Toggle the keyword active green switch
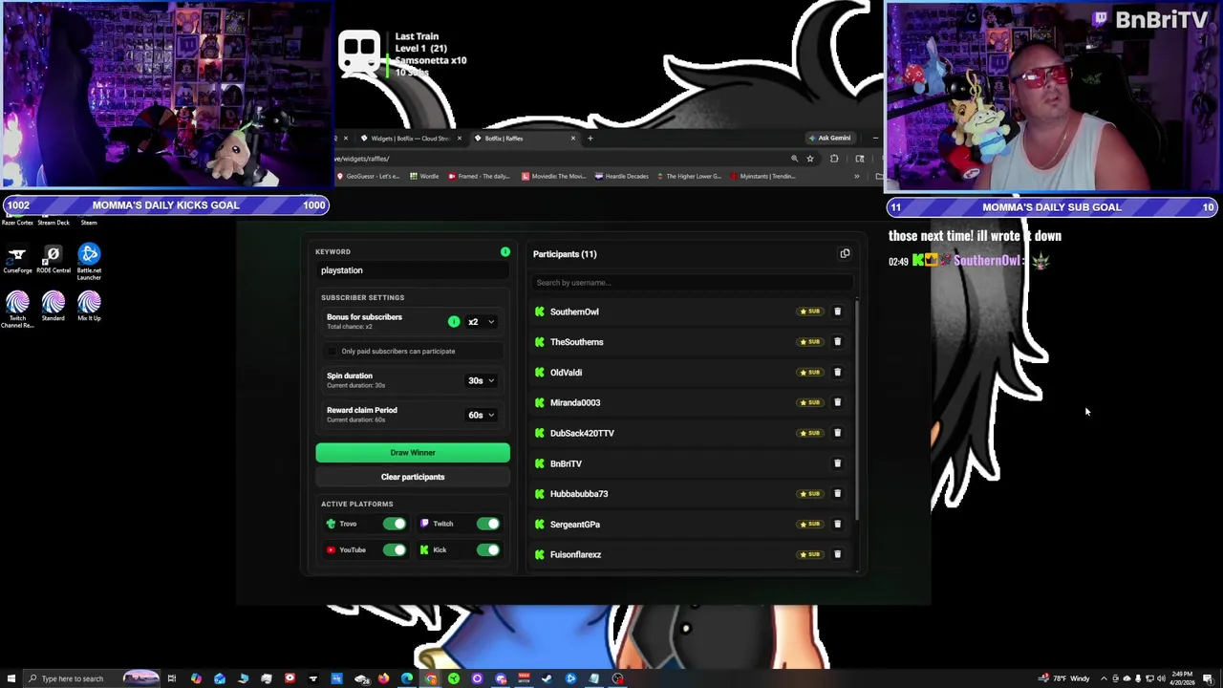The image size is (1223, 688). pyautogui.click(x=505, y=252)
